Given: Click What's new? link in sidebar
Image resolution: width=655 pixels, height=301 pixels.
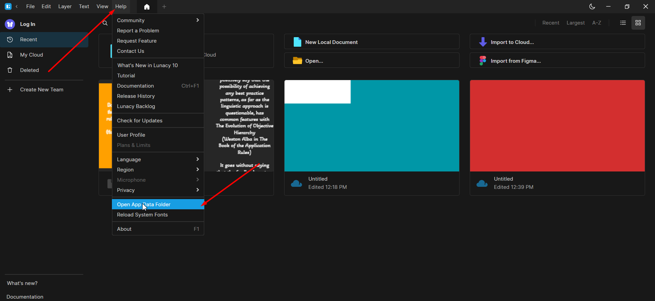Looking at the screenshot, I should [x=22, y=283].
